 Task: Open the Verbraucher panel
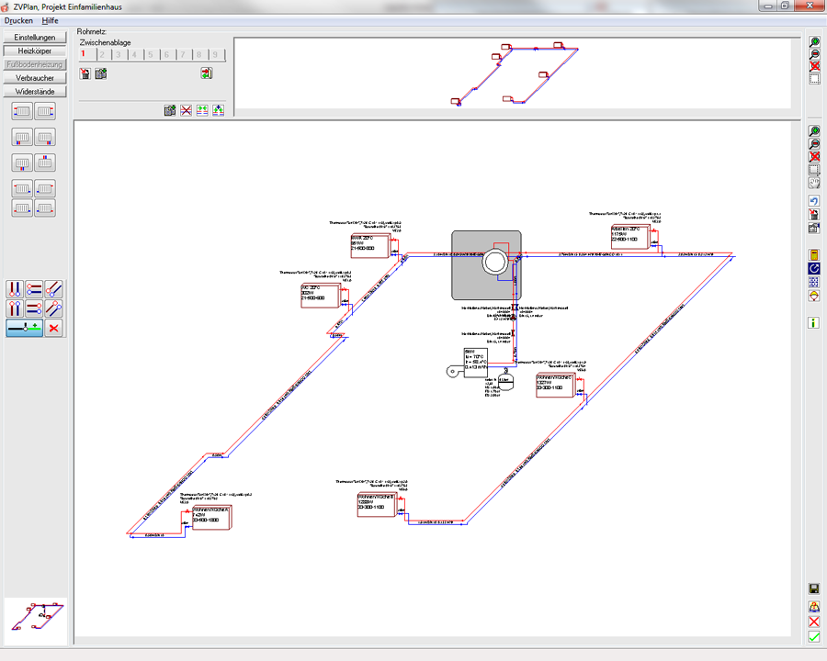[x=35, y=78]
